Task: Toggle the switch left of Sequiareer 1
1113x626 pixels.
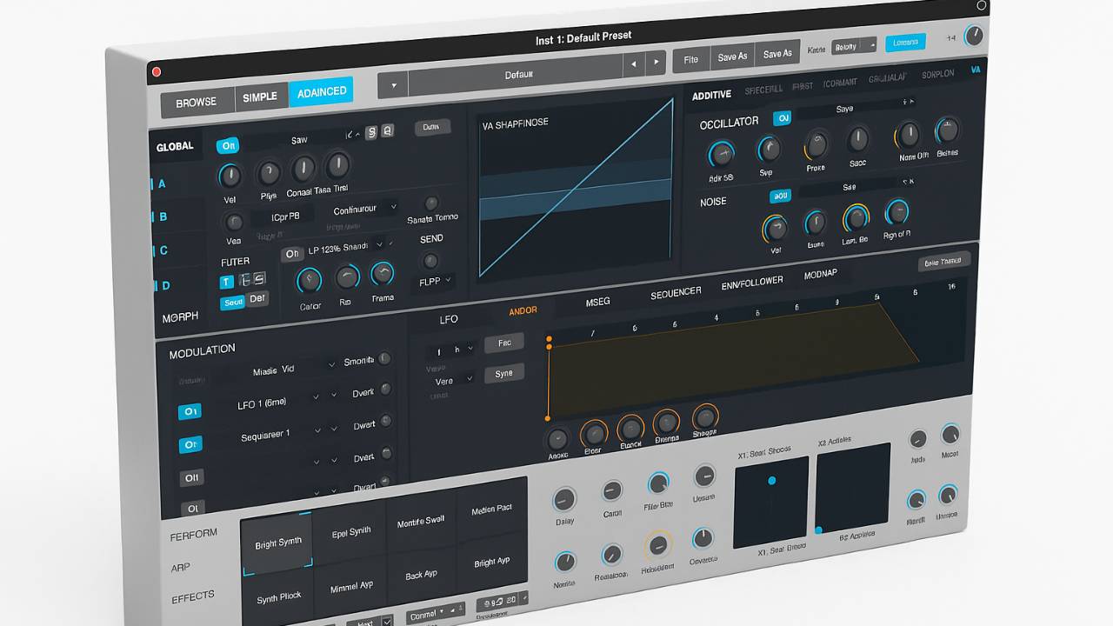Action: click(x=190, y=444)
